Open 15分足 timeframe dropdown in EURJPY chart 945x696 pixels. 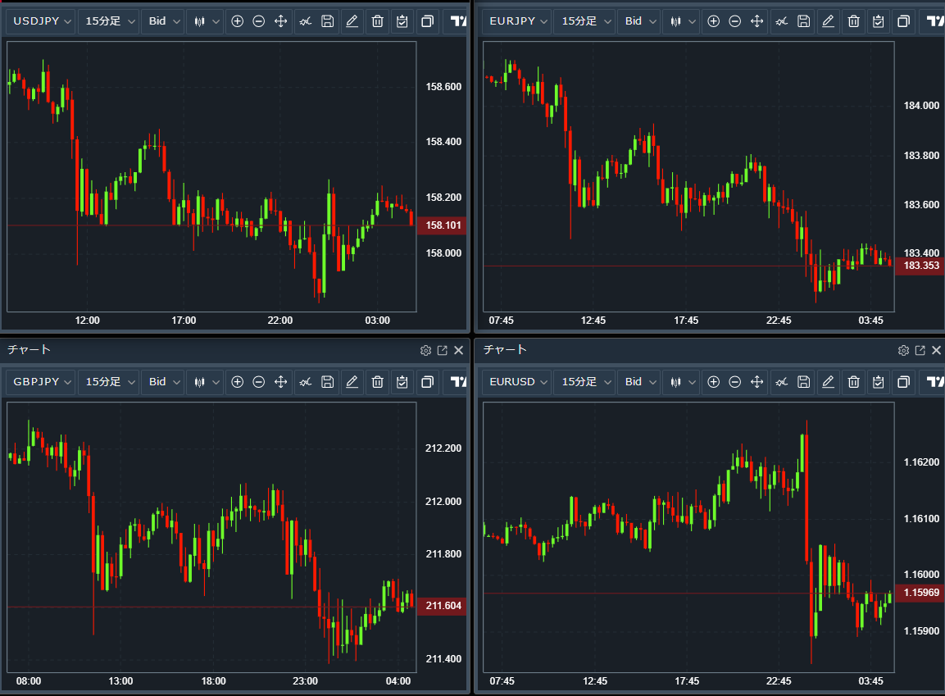pos(584,21)
